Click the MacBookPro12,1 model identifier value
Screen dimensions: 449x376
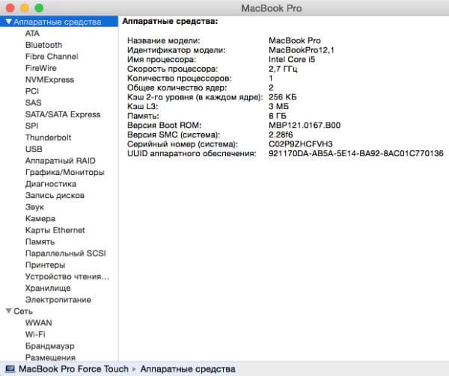[302, 50]
